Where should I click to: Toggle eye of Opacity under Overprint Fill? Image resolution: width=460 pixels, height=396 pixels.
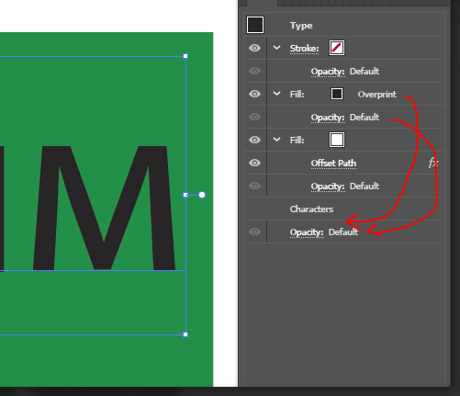254,117
